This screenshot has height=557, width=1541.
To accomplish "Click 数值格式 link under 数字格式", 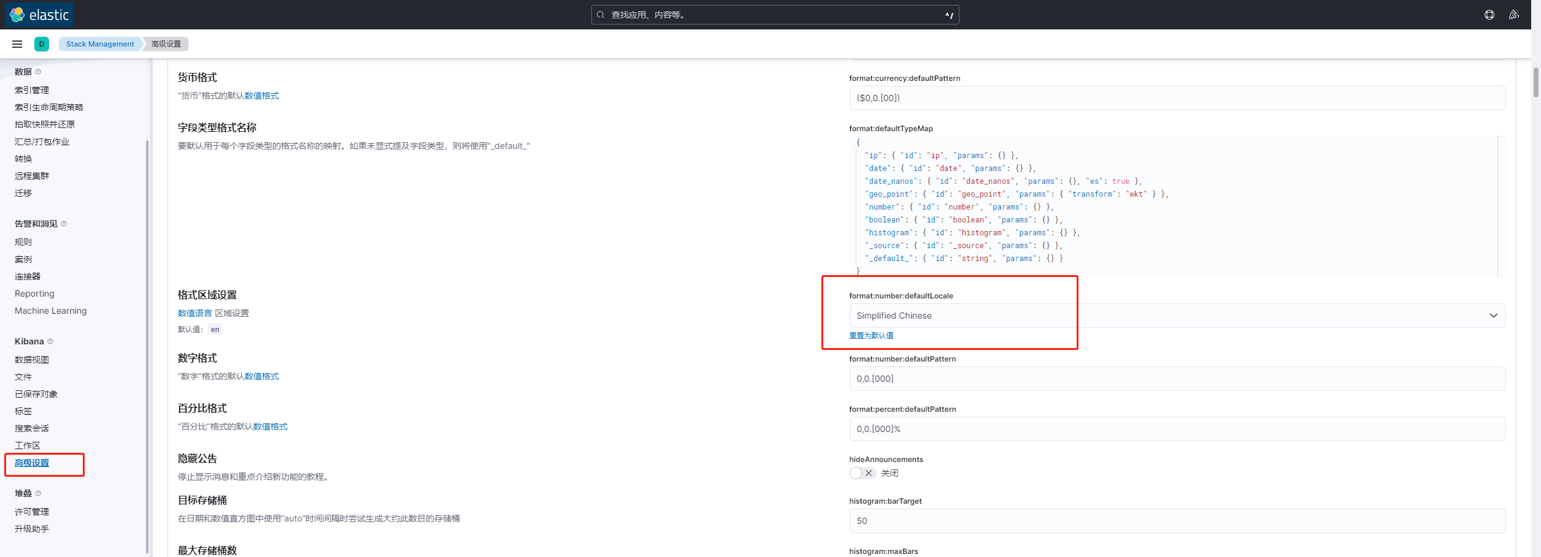I will click(x=262, y=376).
